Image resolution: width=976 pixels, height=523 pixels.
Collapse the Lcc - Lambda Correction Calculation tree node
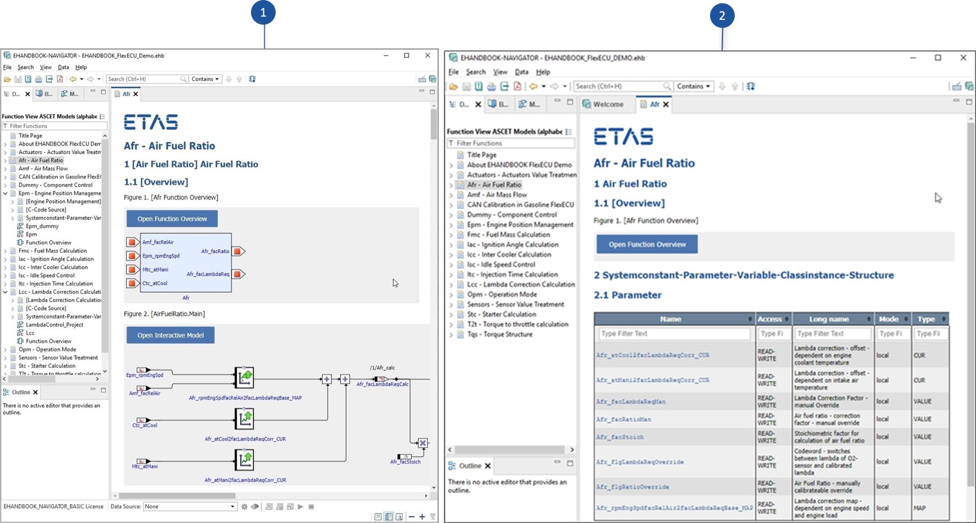point(5,292)
